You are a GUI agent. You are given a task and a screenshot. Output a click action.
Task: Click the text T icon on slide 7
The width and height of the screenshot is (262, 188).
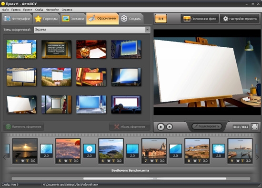(157, 161)
